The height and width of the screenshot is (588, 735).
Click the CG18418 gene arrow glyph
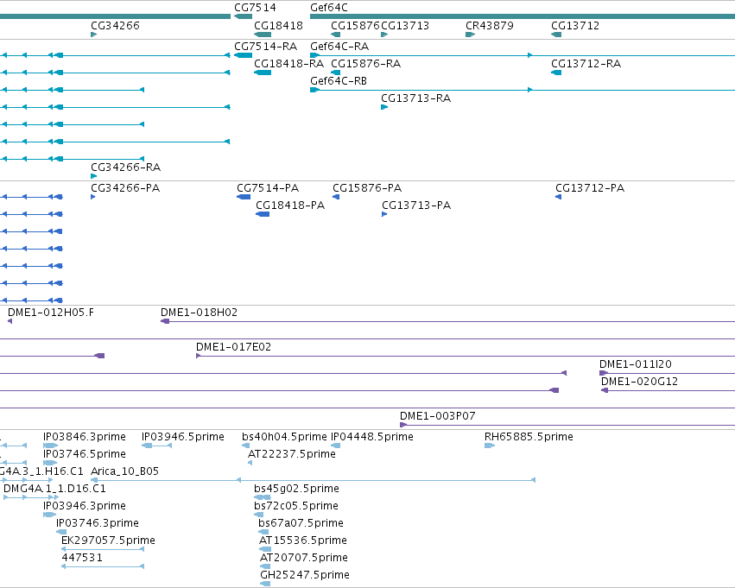[263, 35]
